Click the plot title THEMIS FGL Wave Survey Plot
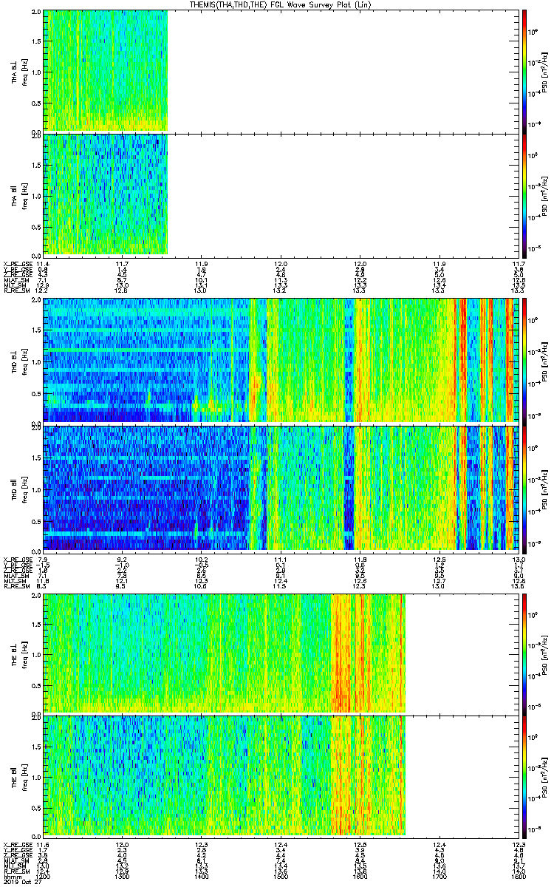Image resolution: width=554 pixels, height=887 pixels. 280,4
